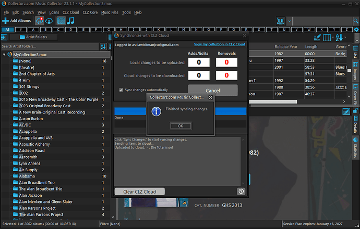Filter by the # alphabet button
Viewport: 360px width, 229px height.
point(21,30)
